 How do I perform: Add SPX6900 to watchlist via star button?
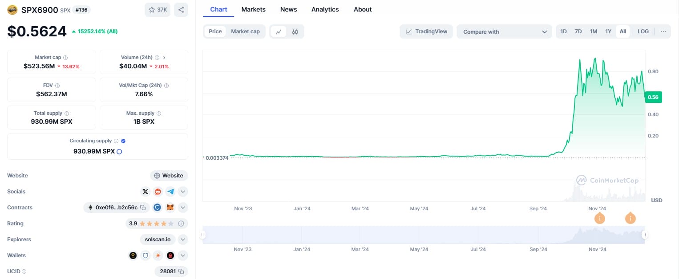coord(158,10)
